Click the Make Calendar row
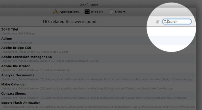202x110 pixels. (14, 84)
